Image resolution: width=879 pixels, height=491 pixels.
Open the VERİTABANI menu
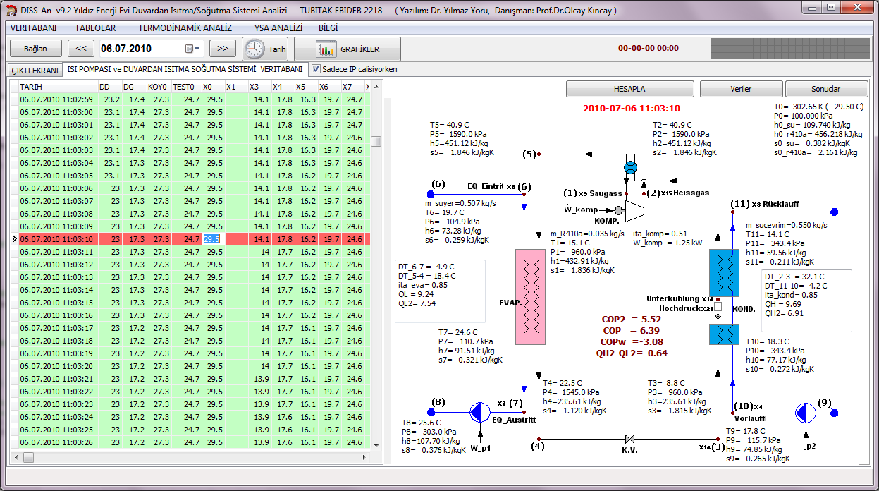coord(34,28)
